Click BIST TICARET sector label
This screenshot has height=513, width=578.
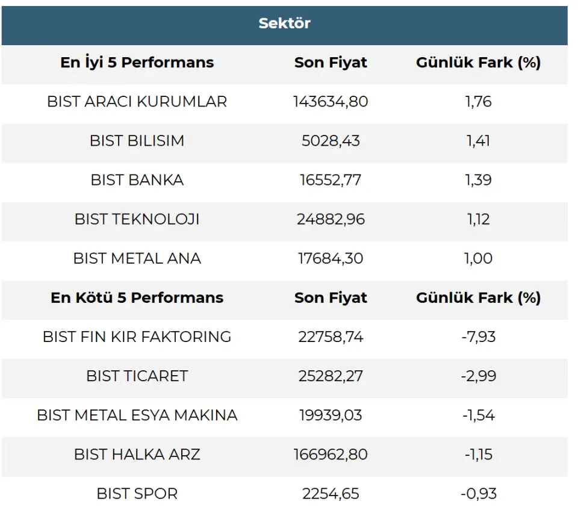pos(137,376)
